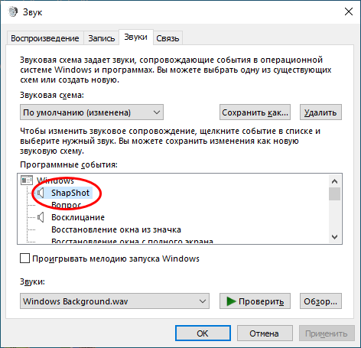
Task: Expand the Windows Background.wav sound dropdown
Action: coord(115,301)
